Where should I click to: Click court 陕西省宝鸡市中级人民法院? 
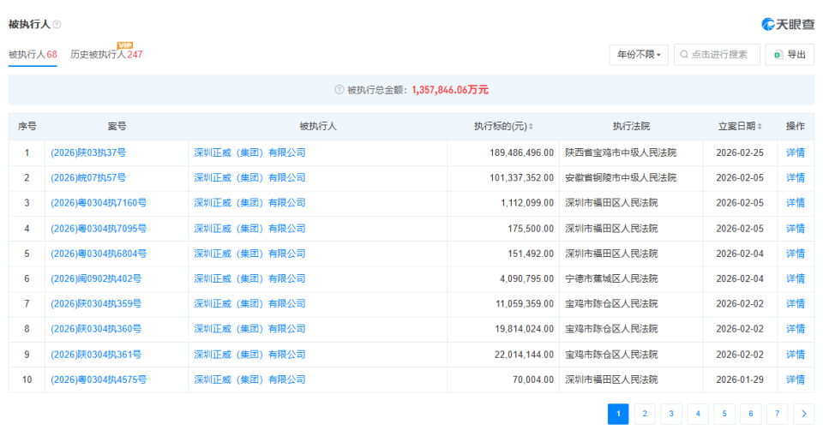coord(621,152)
